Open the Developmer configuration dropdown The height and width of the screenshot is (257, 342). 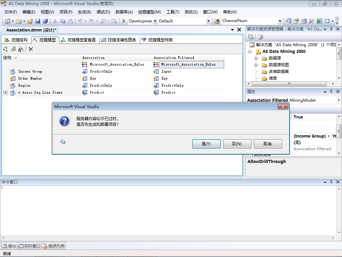155,21
